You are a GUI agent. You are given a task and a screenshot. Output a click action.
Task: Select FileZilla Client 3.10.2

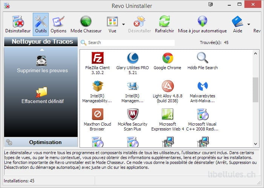pyautogui.click(x=97, y=63)
